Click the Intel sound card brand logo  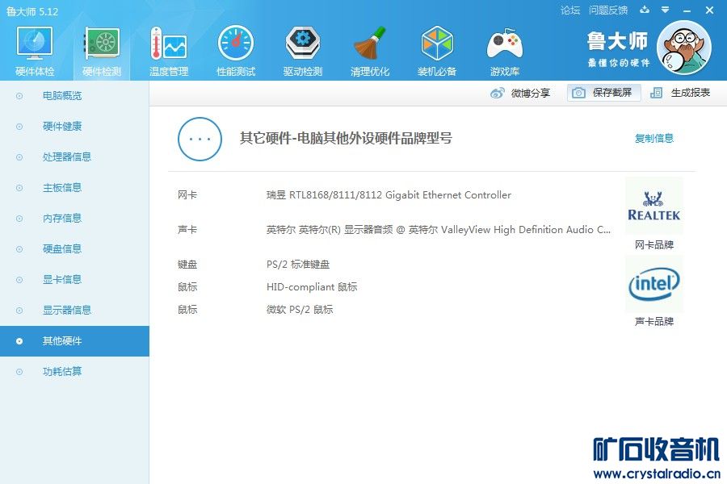653,283
